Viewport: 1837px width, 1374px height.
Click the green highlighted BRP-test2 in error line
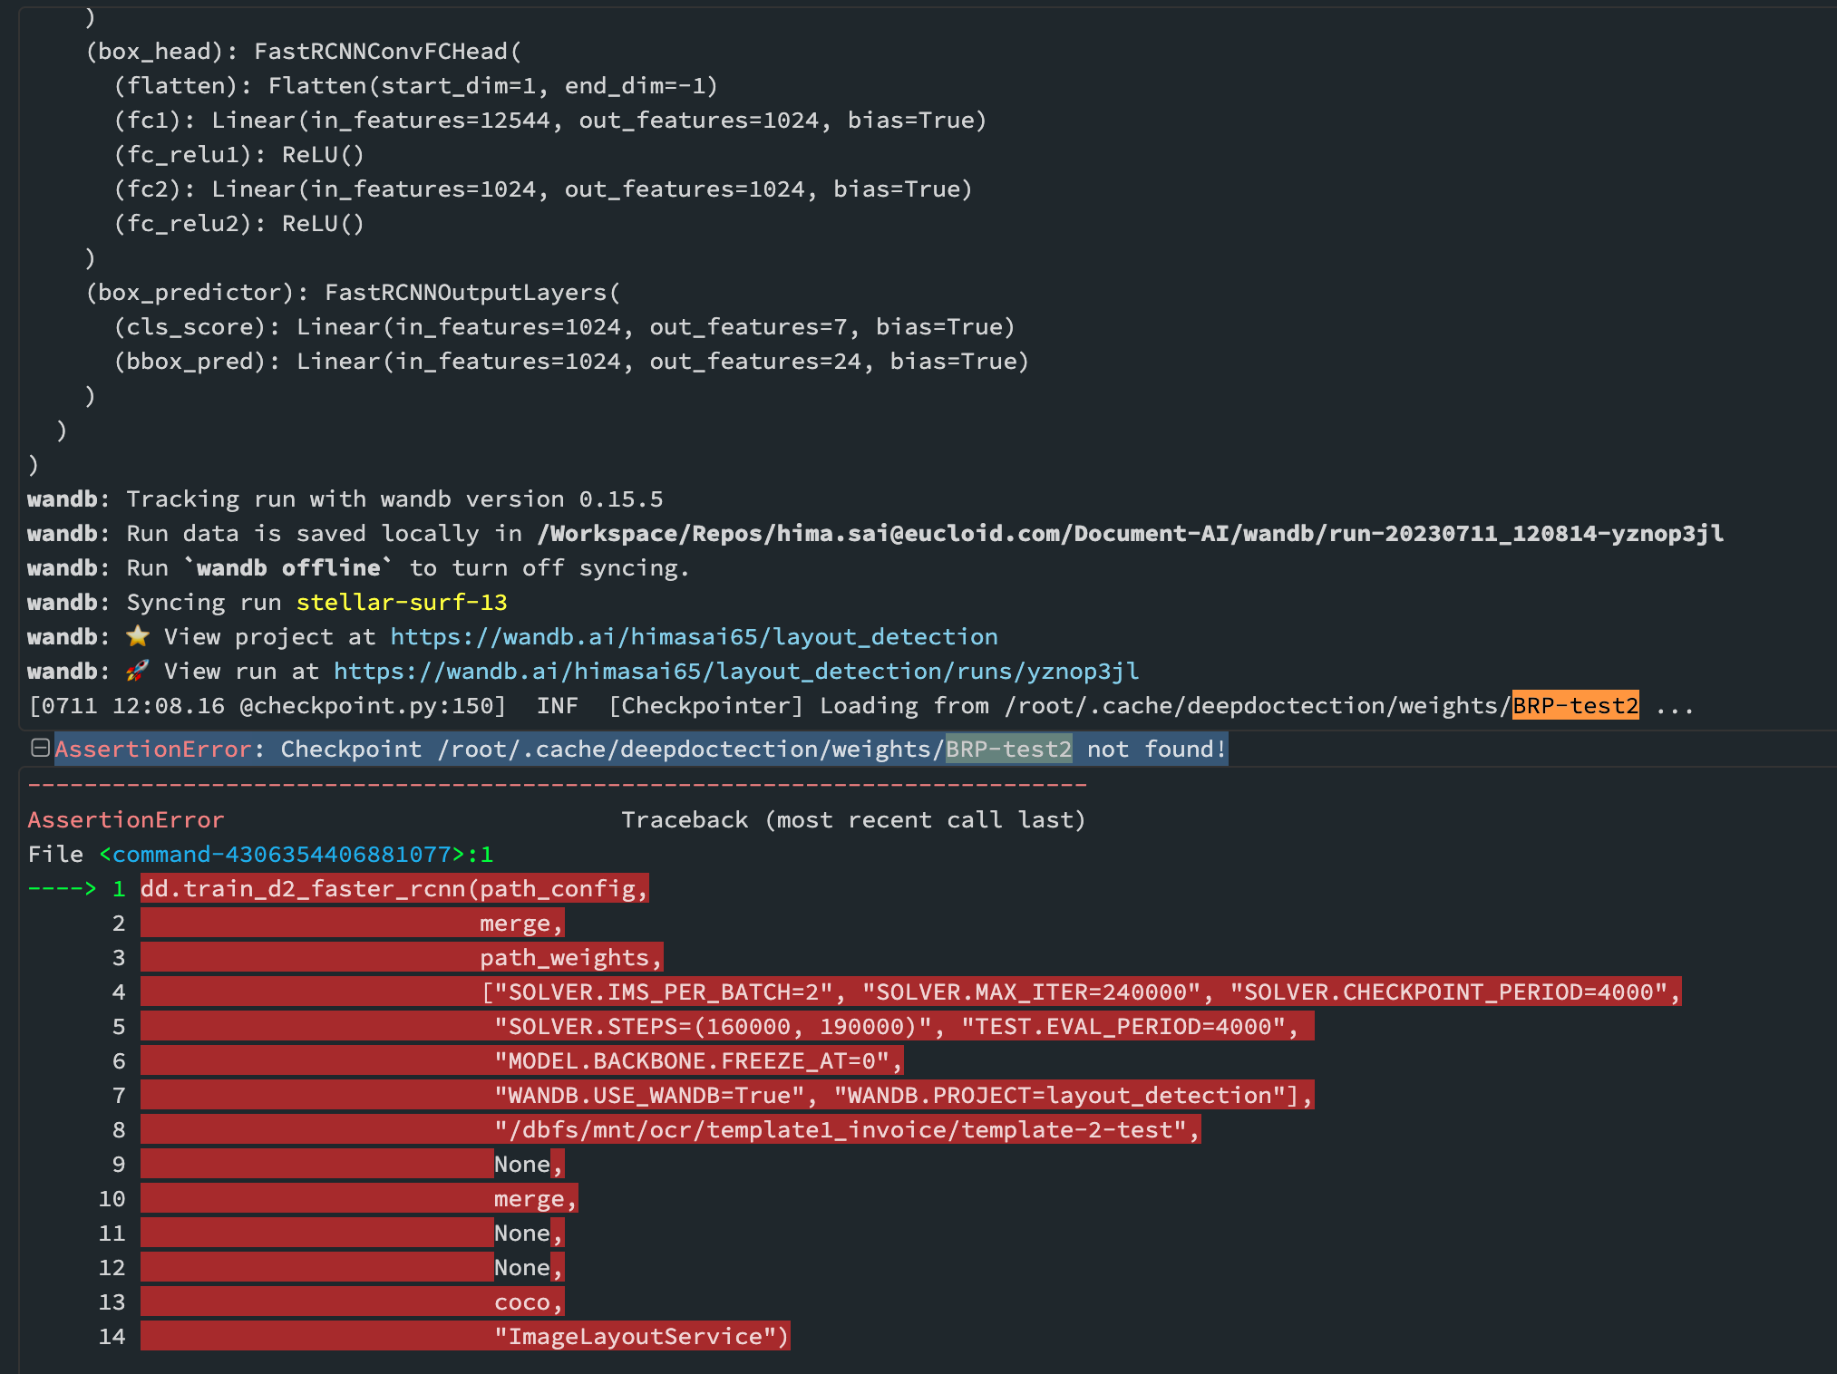click(1008, 749)
